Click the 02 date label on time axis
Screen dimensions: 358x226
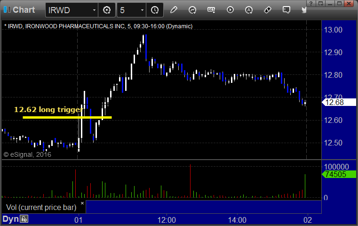(308, 220)
